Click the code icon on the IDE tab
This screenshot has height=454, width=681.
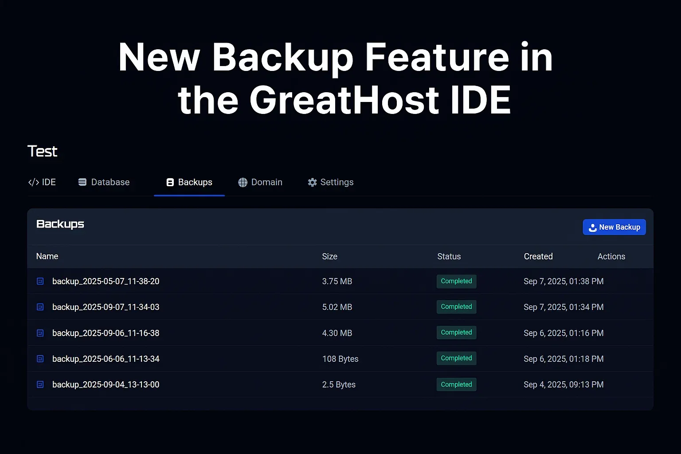[33, 182]
